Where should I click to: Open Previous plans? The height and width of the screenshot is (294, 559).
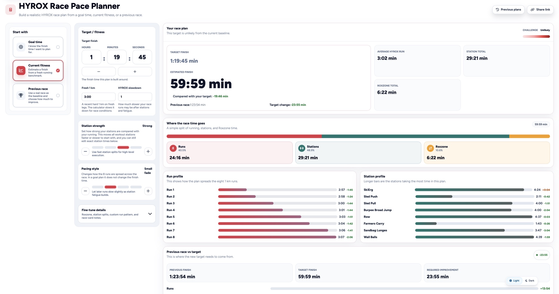508,9
